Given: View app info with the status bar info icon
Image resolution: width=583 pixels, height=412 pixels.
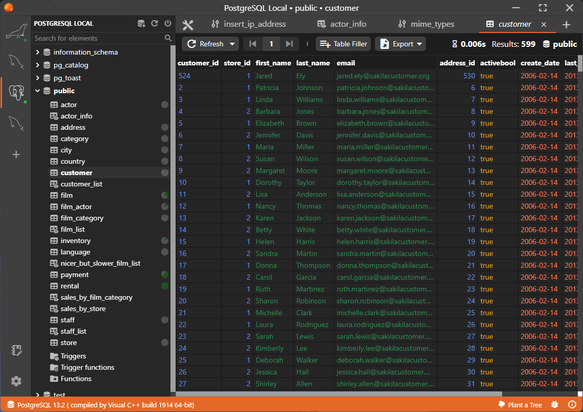Looking at the screenshot, I should pyautogui.click(x=572, y=405).
